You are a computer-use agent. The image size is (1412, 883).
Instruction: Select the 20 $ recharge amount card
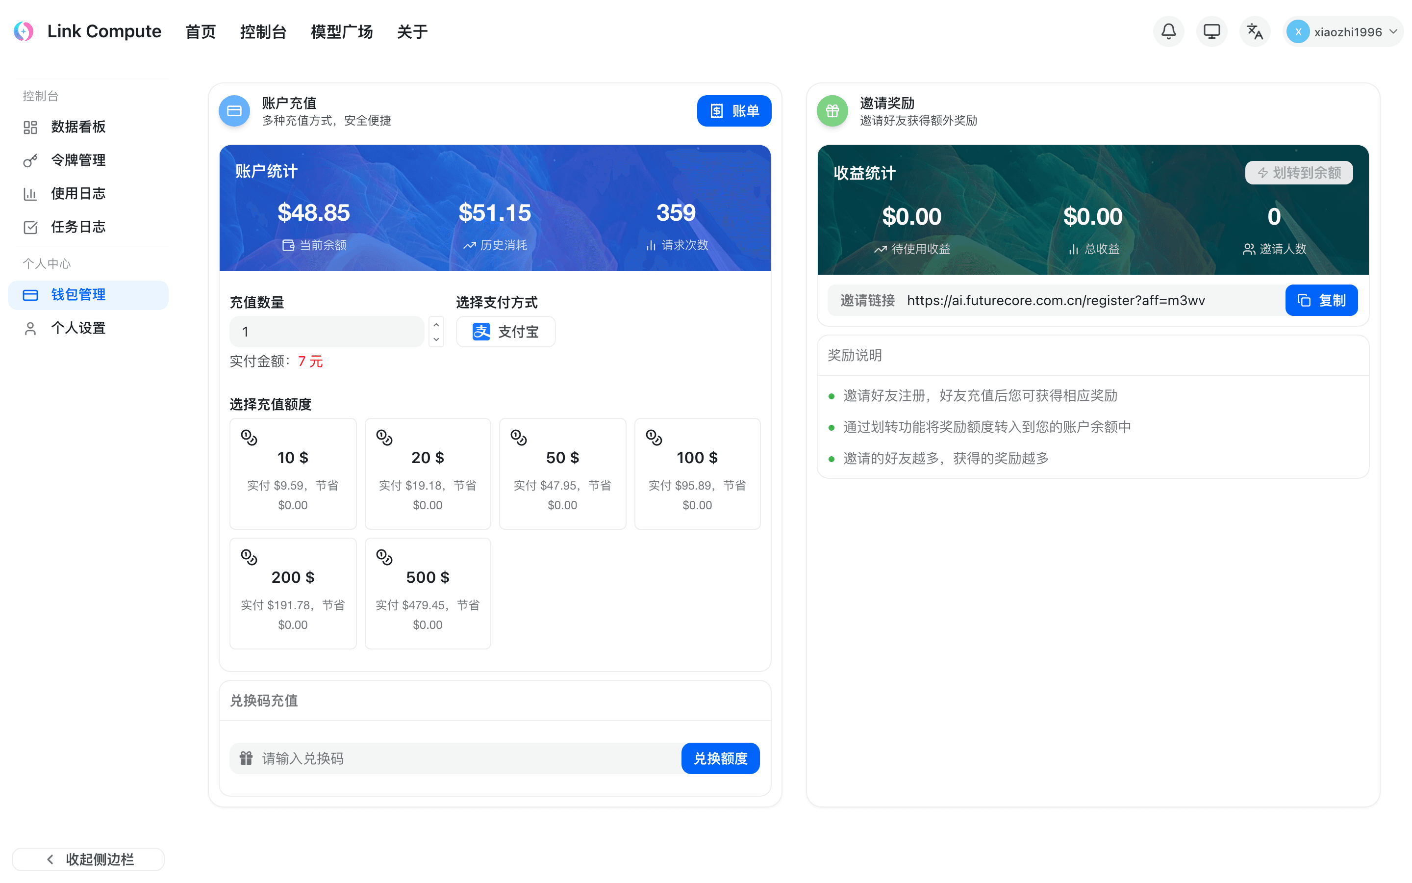(x=428, y=473)
